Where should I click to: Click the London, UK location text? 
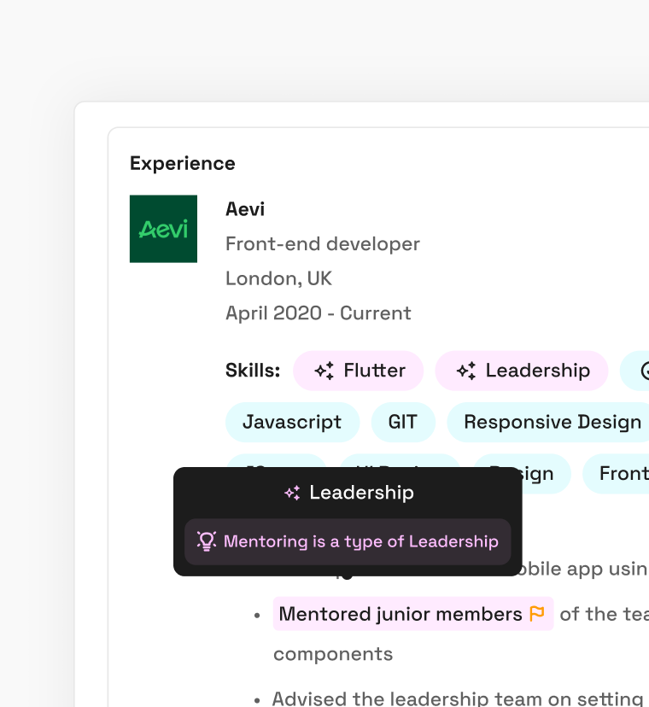278,278
